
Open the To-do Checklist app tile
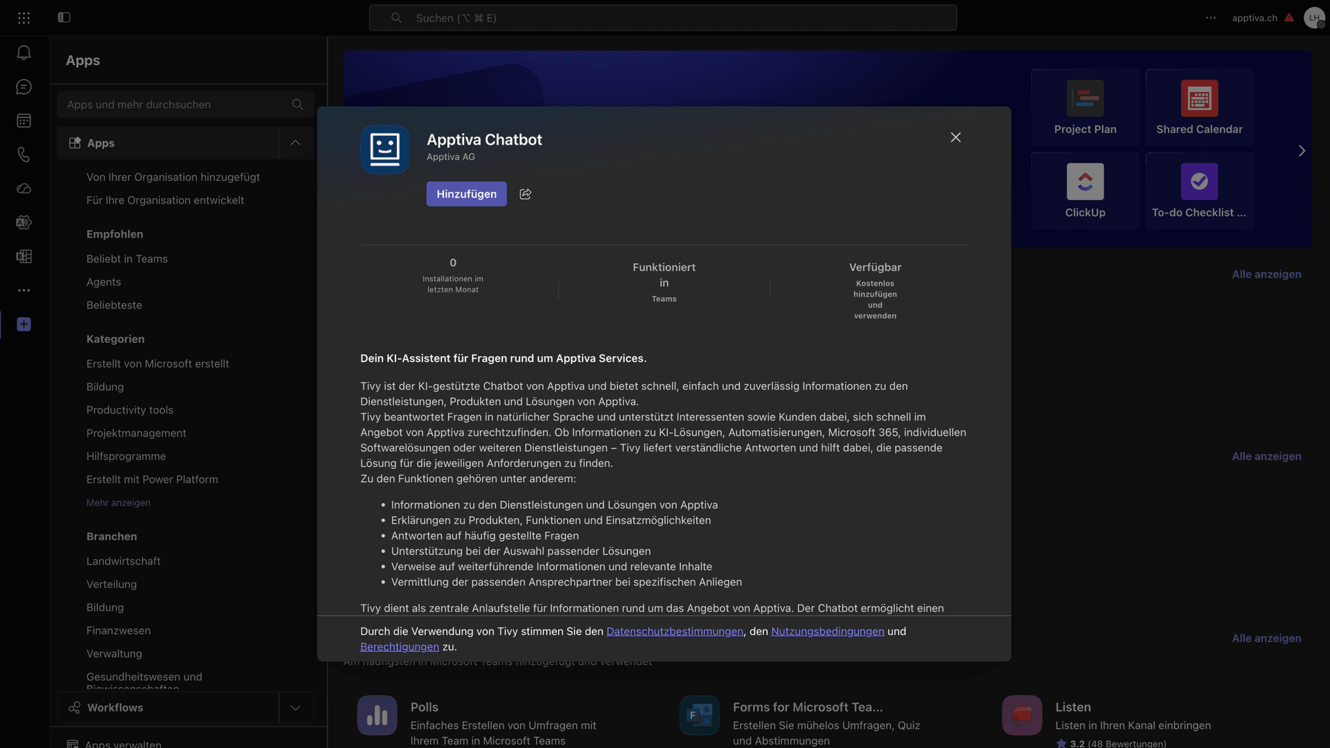tap(1199, 191)
